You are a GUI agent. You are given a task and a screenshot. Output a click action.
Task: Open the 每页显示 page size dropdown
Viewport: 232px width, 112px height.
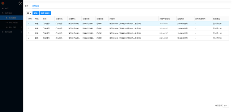(x=226, y=106)
